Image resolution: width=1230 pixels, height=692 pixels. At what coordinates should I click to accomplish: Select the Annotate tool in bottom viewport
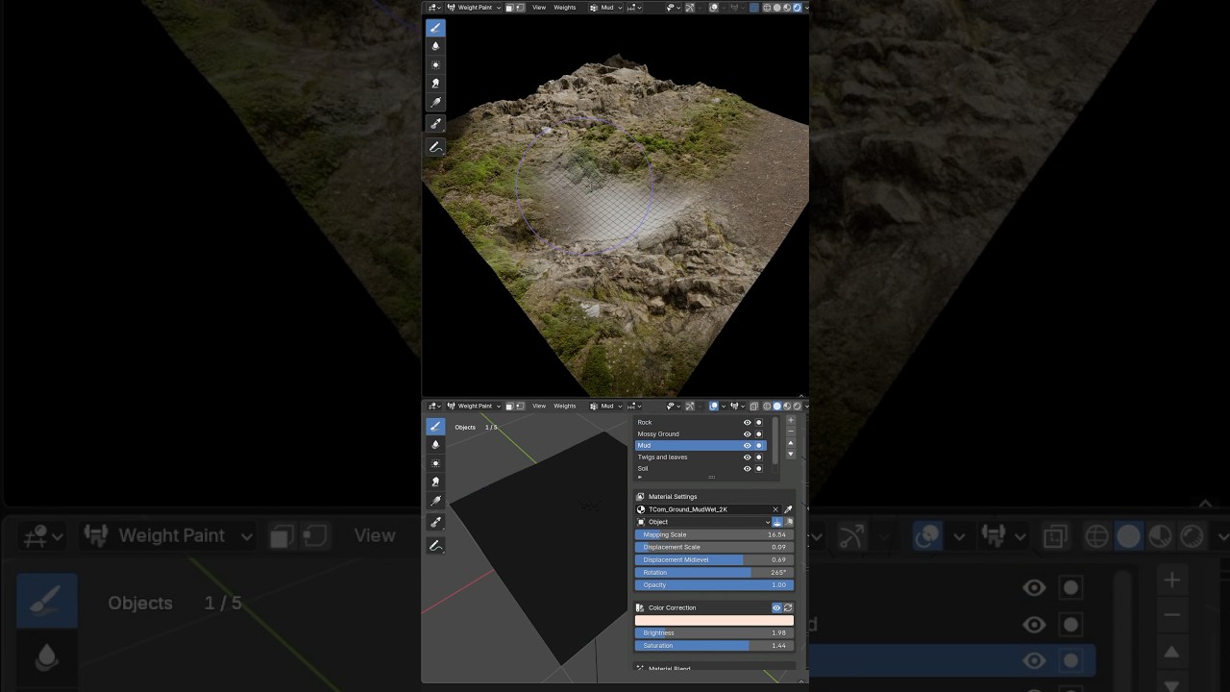point(435,545)
